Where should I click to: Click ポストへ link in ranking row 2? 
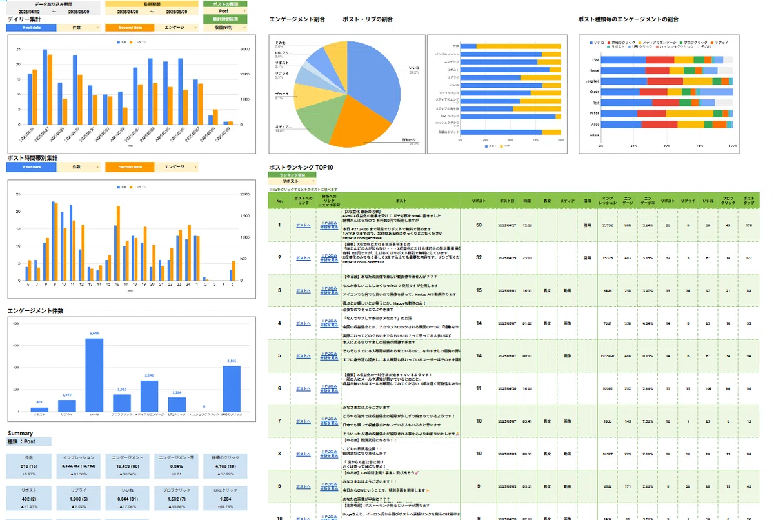click(303, 257)
